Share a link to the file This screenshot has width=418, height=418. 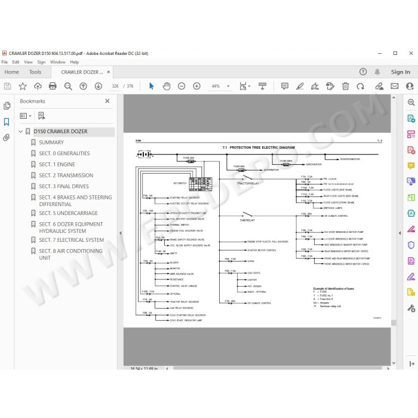point(379,86)
